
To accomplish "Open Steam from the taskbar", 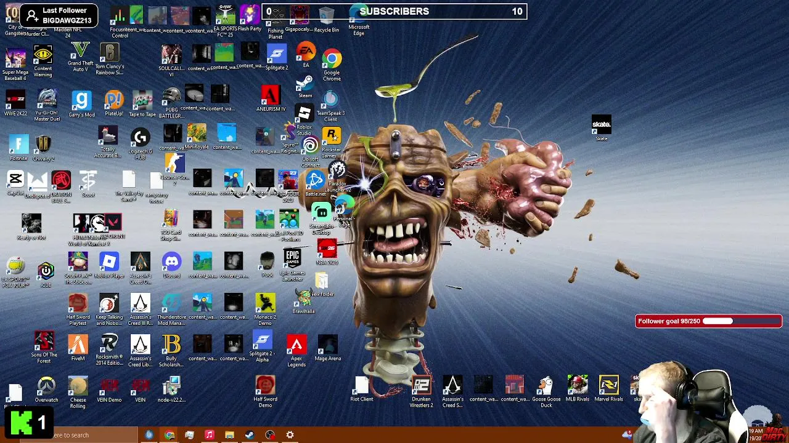I will point(250,435).
